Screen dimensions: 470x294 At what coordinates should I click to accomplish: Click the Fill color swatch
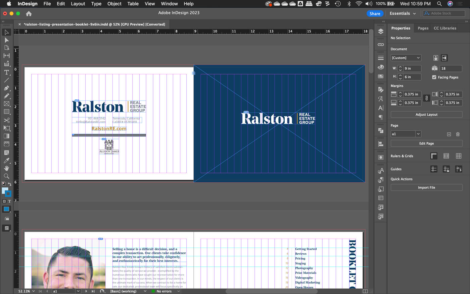tap(5, 191)
